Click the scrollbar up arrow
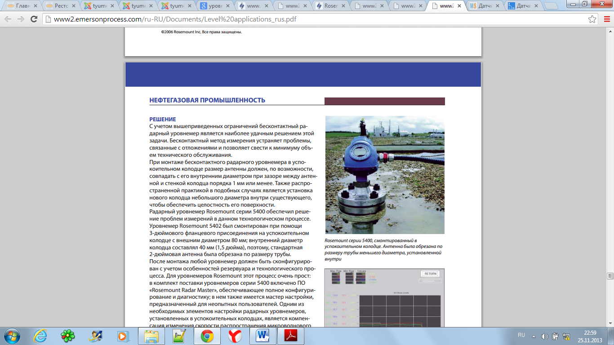Viewport: 614px width, 345px height. coord(610,31)
